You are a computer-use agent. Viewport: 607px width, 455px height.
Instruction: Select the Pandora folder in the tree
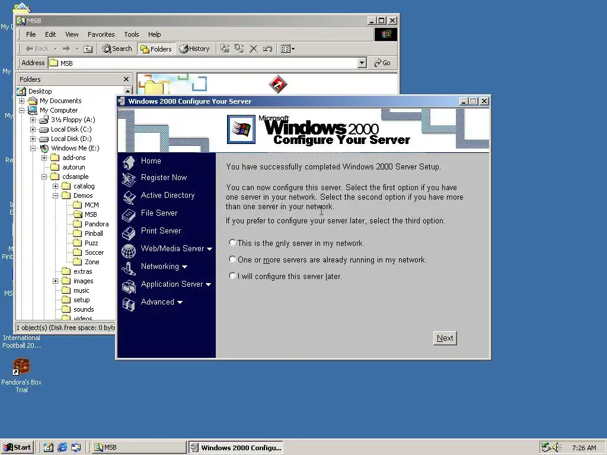pyautogui.click(x=97, y=224)
